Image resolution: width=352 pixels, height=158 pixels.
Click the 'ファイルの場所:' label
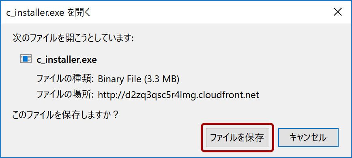pos(65,95)
